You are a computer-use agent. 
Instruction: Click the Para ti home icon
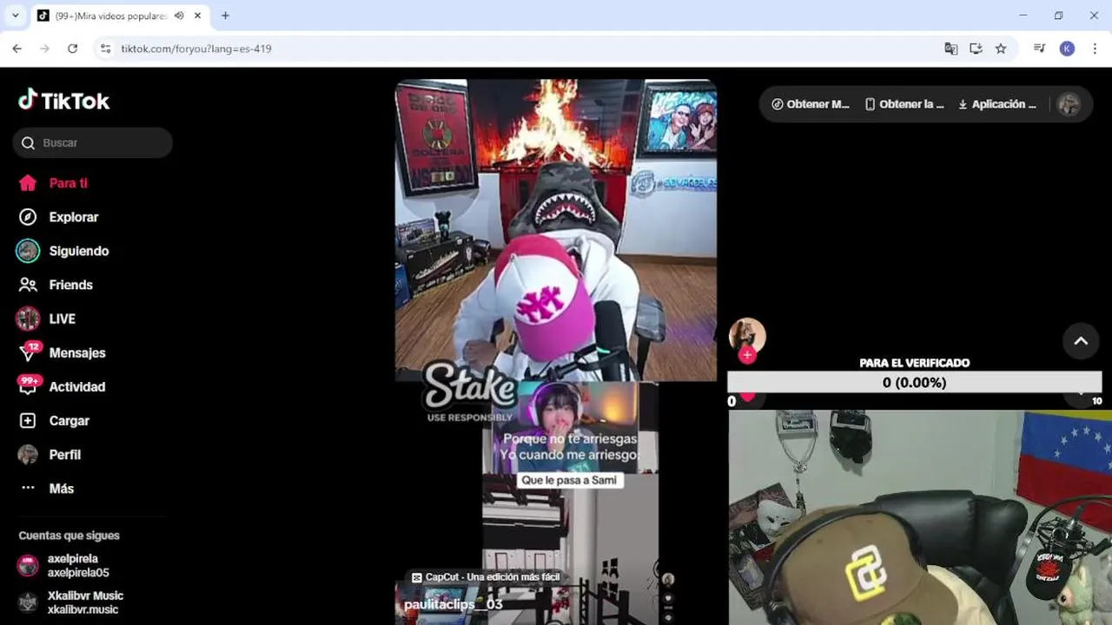click(28, 183)
